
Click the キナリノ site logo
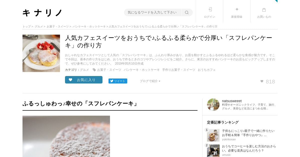(42, 13)
